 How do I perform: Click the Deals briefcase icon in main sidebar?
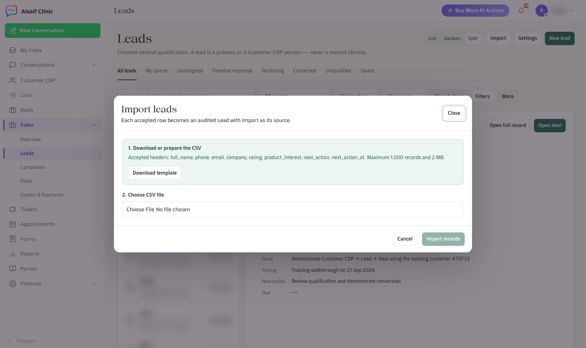(x=13, y=110)
